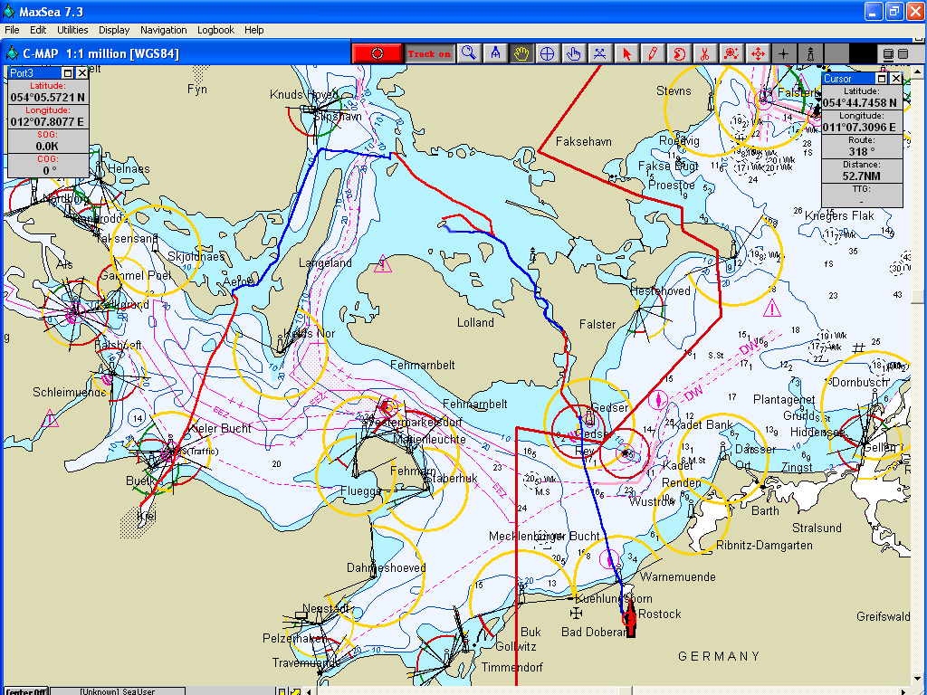Close the Port3 data panel
The width and height of the screenshot is (927, 695).
(81, 72)
